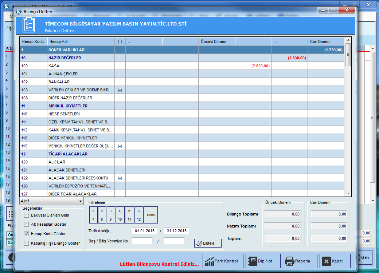Enable Bakiyesi Olanları Getir checkbox
The image size is (379, 273).
coord(26,215)
